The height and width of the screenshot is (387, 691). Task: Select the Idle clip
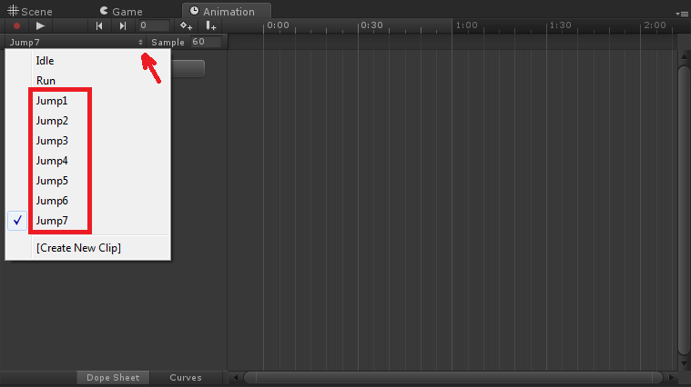click(87, 61)
